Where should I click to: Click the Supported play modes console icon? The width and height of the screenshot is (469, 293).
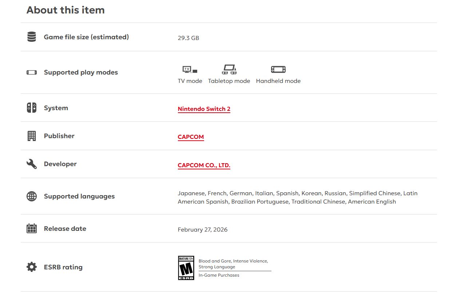point(32,72)
